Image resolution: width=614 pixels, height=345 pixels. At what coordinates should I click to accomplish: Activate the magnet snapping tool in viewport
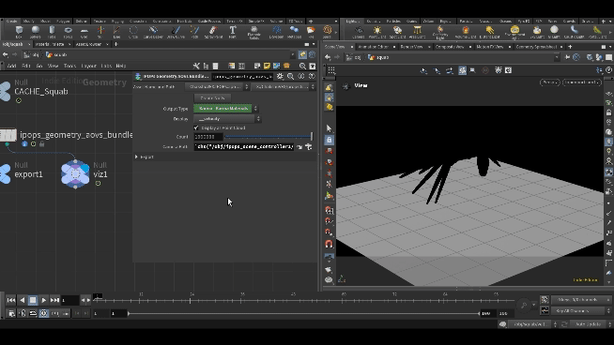[329, 244]
